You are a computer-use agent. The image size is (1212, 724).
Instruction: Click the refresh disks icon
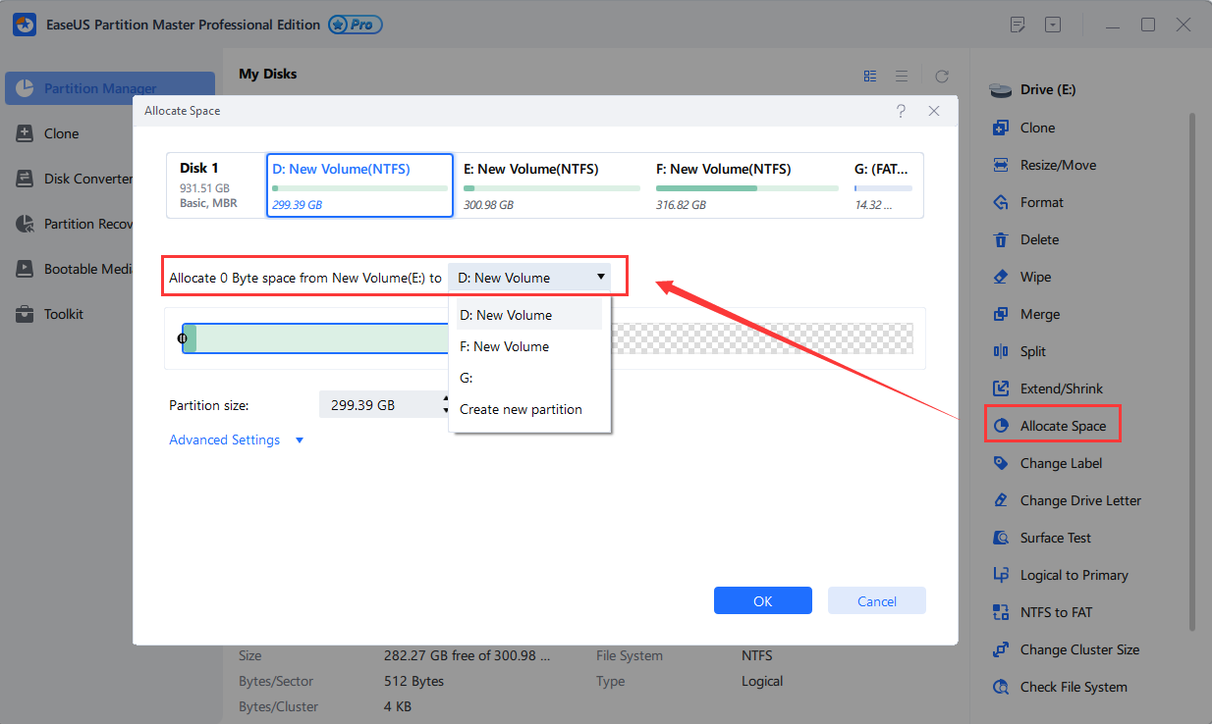tap(941, 76)
